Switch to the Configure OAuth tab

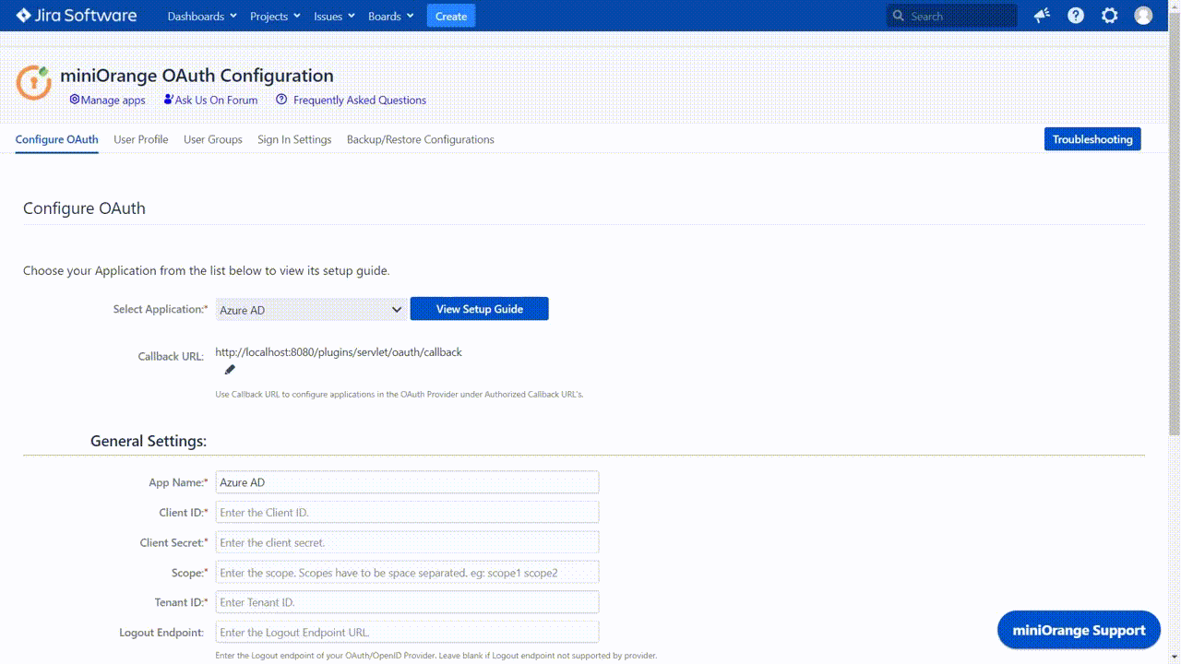(x=57, y=139)
